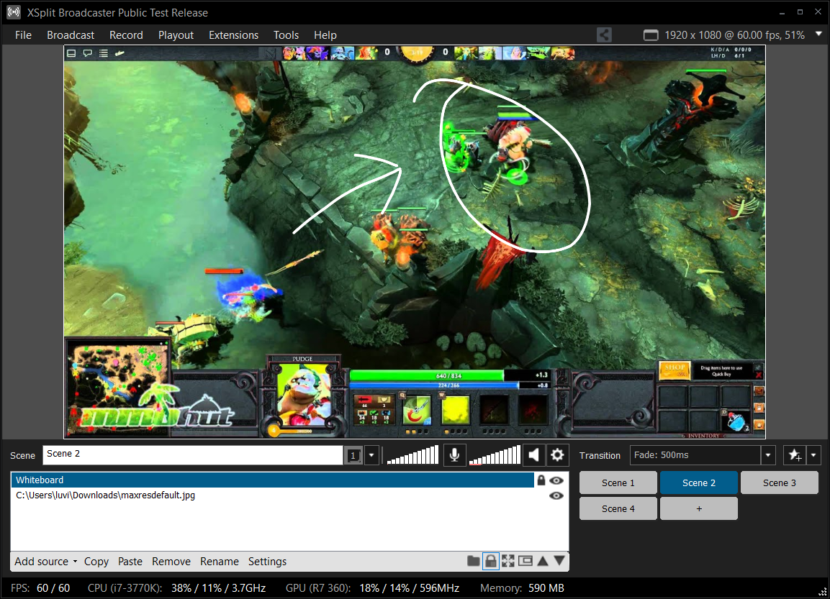
Task: Open the gear settings beside the speaker
Action: point(557,455)
